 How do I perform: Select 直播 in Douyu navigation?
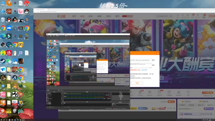click(82, 16)
